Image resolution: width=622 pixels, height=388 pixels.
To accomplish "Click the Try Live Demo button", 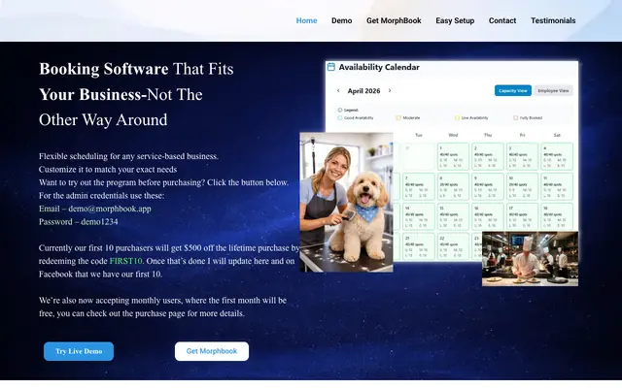I will [x=79, y=351].
